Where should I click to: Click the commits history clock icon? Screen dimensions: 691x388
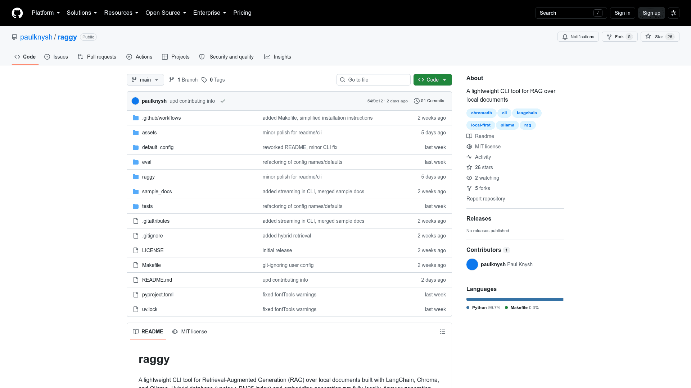417,101
